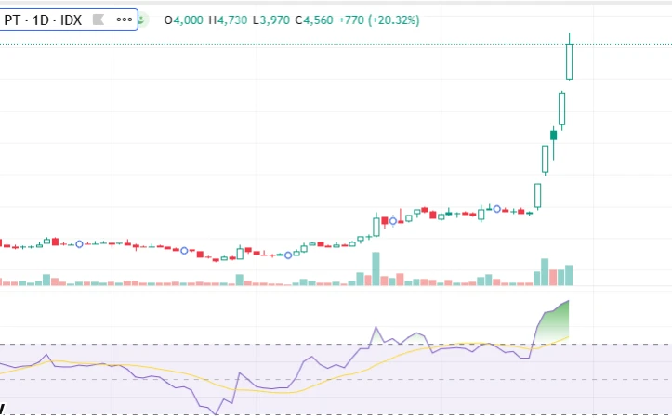Select the solid green candle in the rally
672x418 pixels.
553,136
